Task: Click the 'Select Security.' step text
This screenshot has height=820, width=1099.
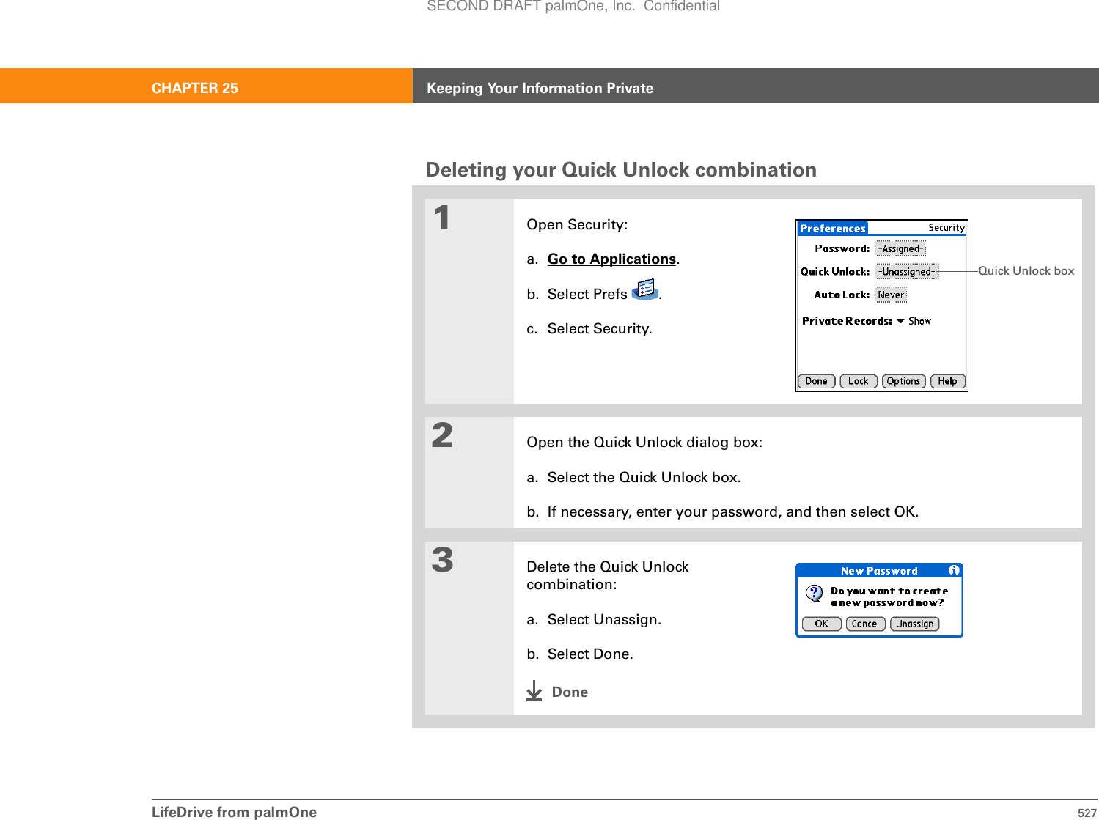Action: pyautogui.click(x=600, y=328)
